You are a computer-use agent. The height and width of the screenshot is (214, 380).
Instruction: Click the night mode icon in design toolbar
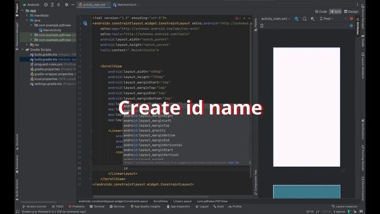pos(312,18)
